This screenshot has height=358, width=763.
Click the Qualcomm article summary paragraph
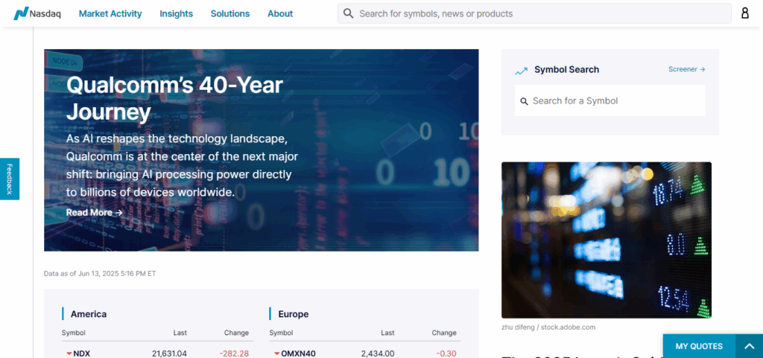[183, 166]
